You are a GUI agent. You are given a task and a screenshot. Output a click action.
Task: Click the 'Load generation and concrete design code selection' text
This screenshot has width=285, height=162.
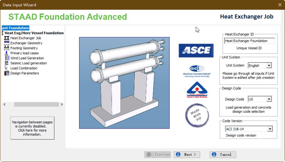point(248,110)
